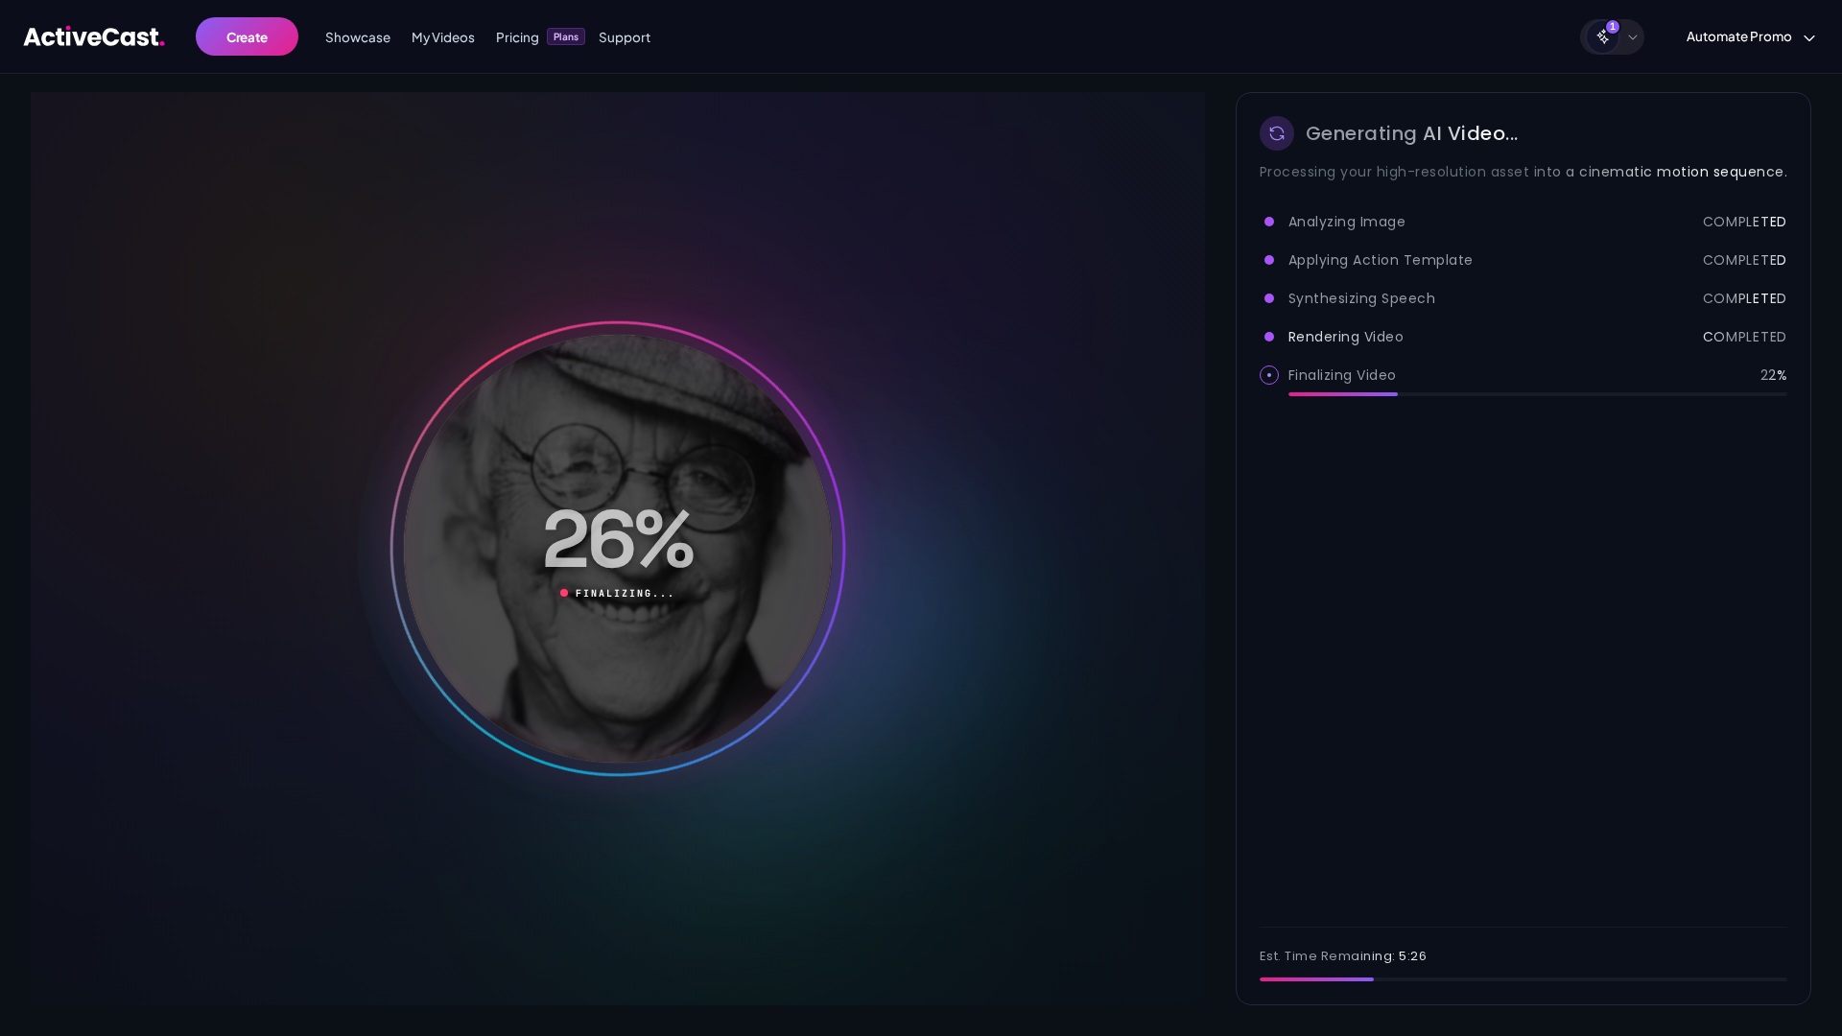Open the Pricing page

(517, 37)
